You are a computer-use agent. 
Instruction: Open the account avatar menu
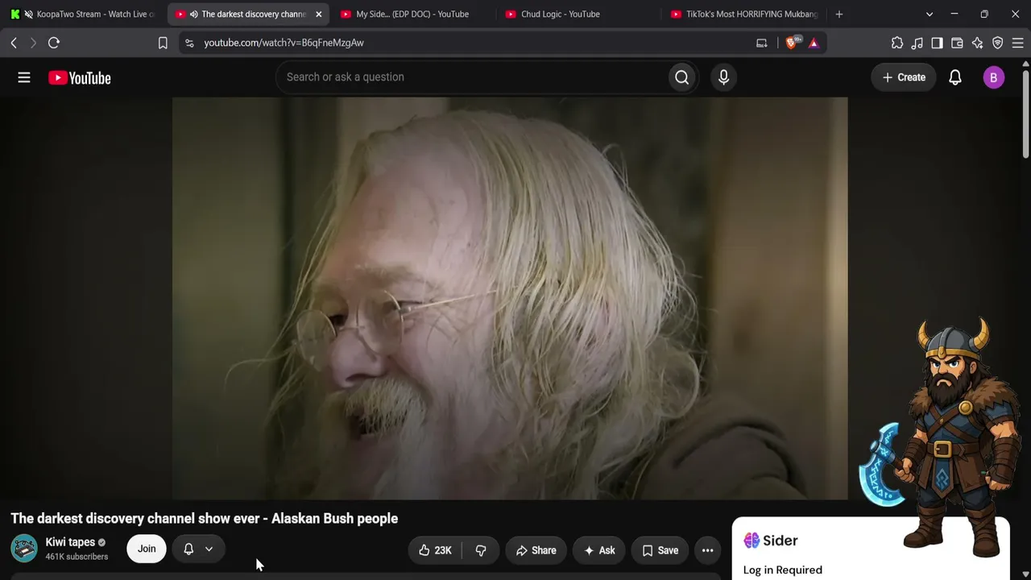(x=994, y=77)
